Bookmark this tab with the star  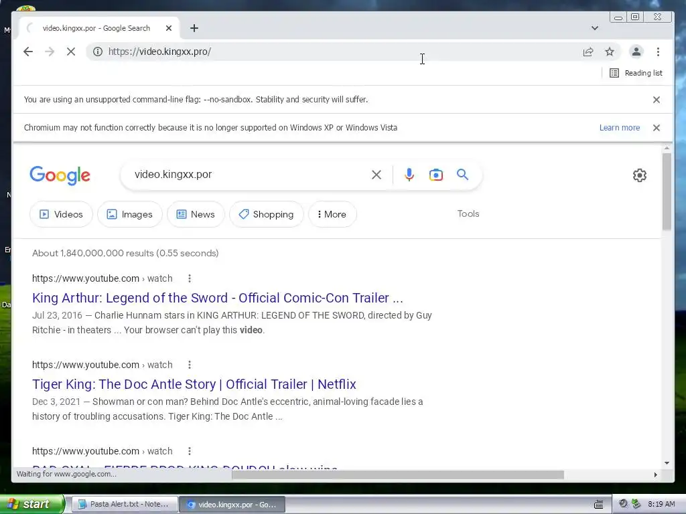pos(610,52)
